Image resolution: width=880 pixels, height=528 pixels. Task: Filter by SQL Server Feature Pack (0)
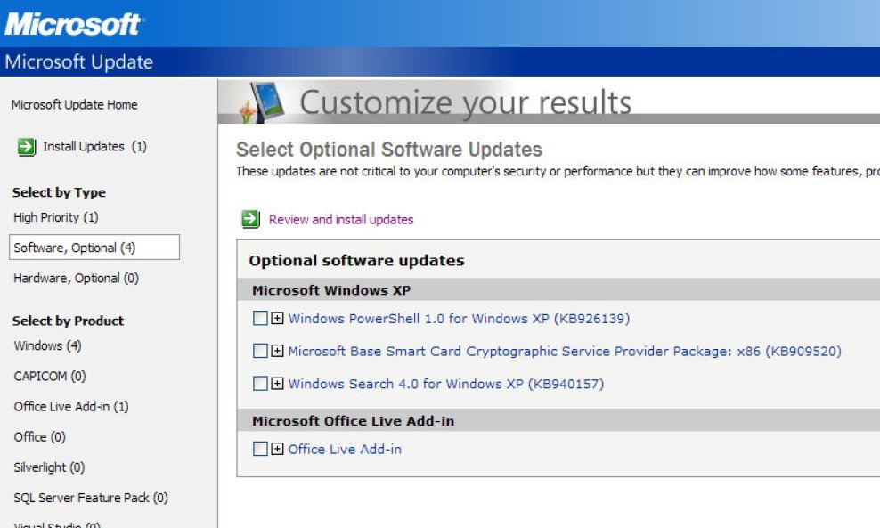(x=91, y=498)
